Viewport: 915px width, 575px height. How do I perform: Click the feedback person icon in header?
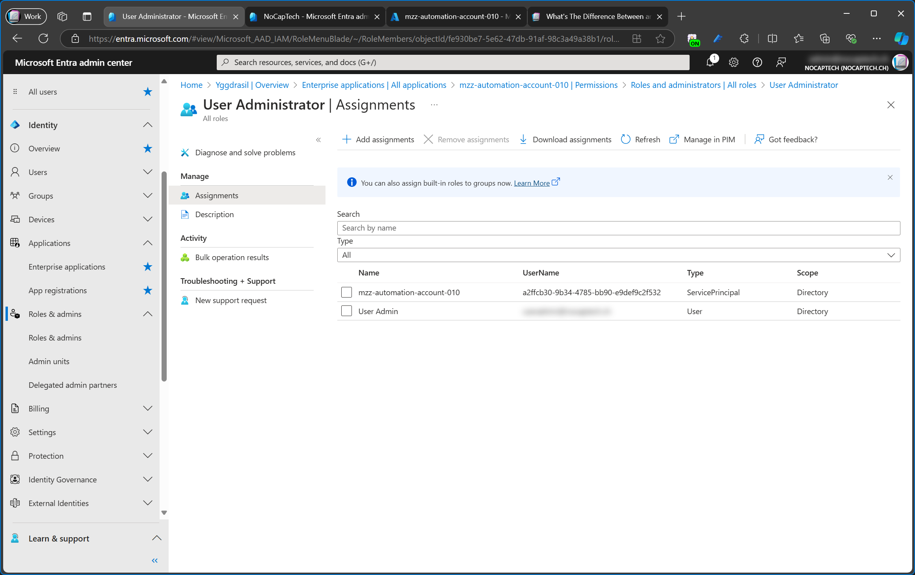[x=781, y=62]
